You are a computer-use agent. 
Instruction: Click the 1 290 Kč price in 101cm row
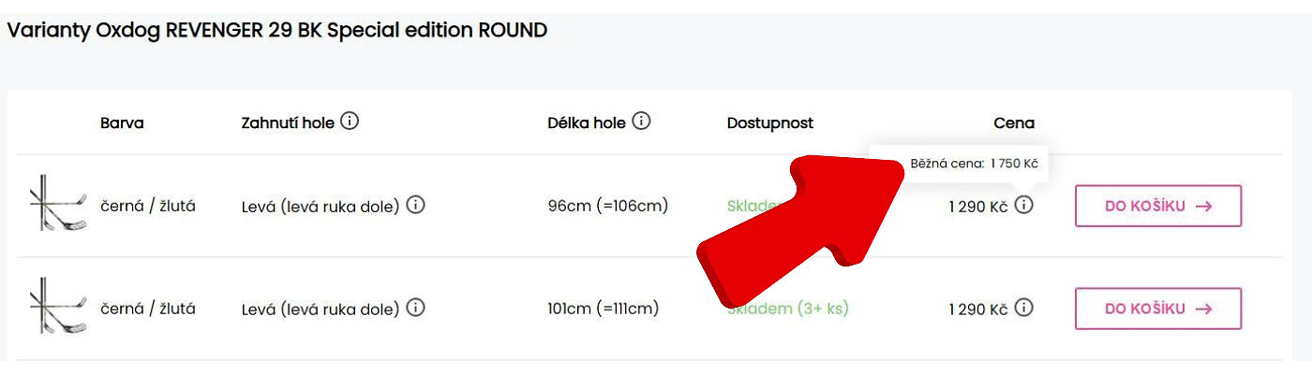(x=977, y=309)
